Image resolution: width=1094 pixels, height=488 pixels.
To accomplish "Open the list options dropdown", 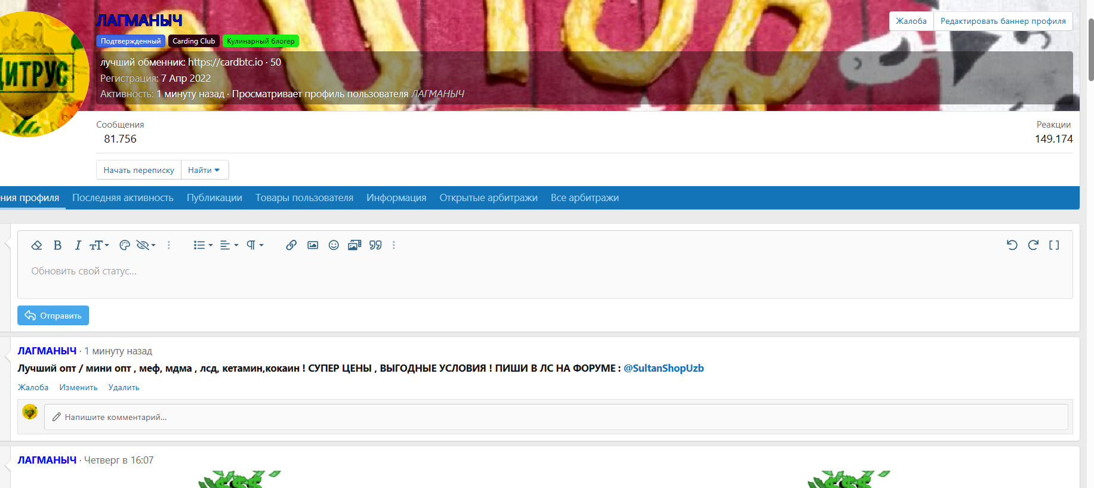I will coord(203,245).
